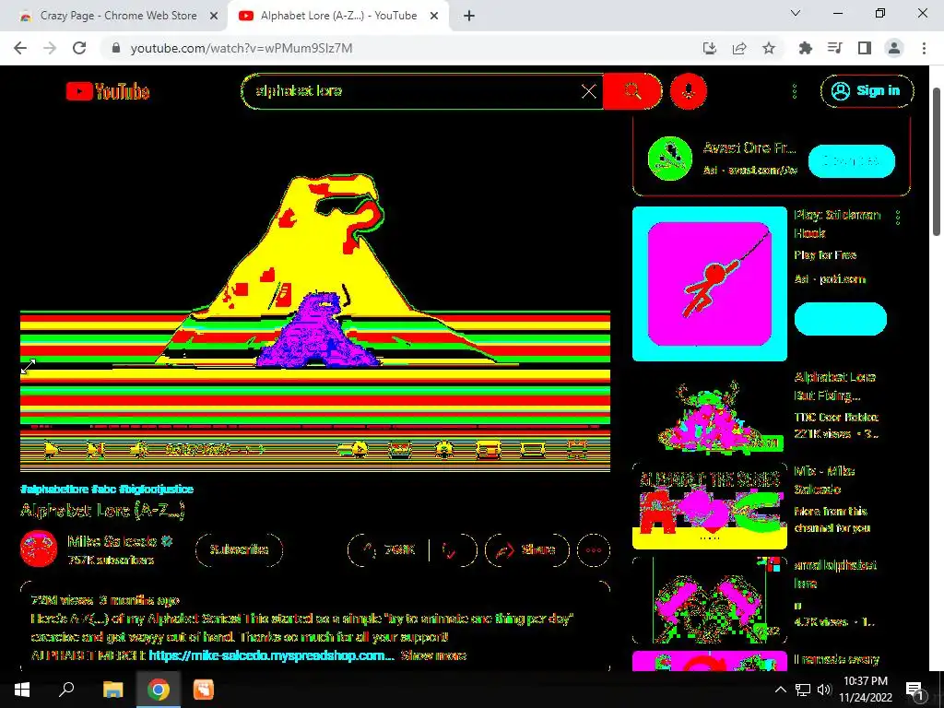Close the Crazy Page Chrome Web Store tab
Image resolution: width=944 pixels, height=708 pixels.
tap(213, 17)
